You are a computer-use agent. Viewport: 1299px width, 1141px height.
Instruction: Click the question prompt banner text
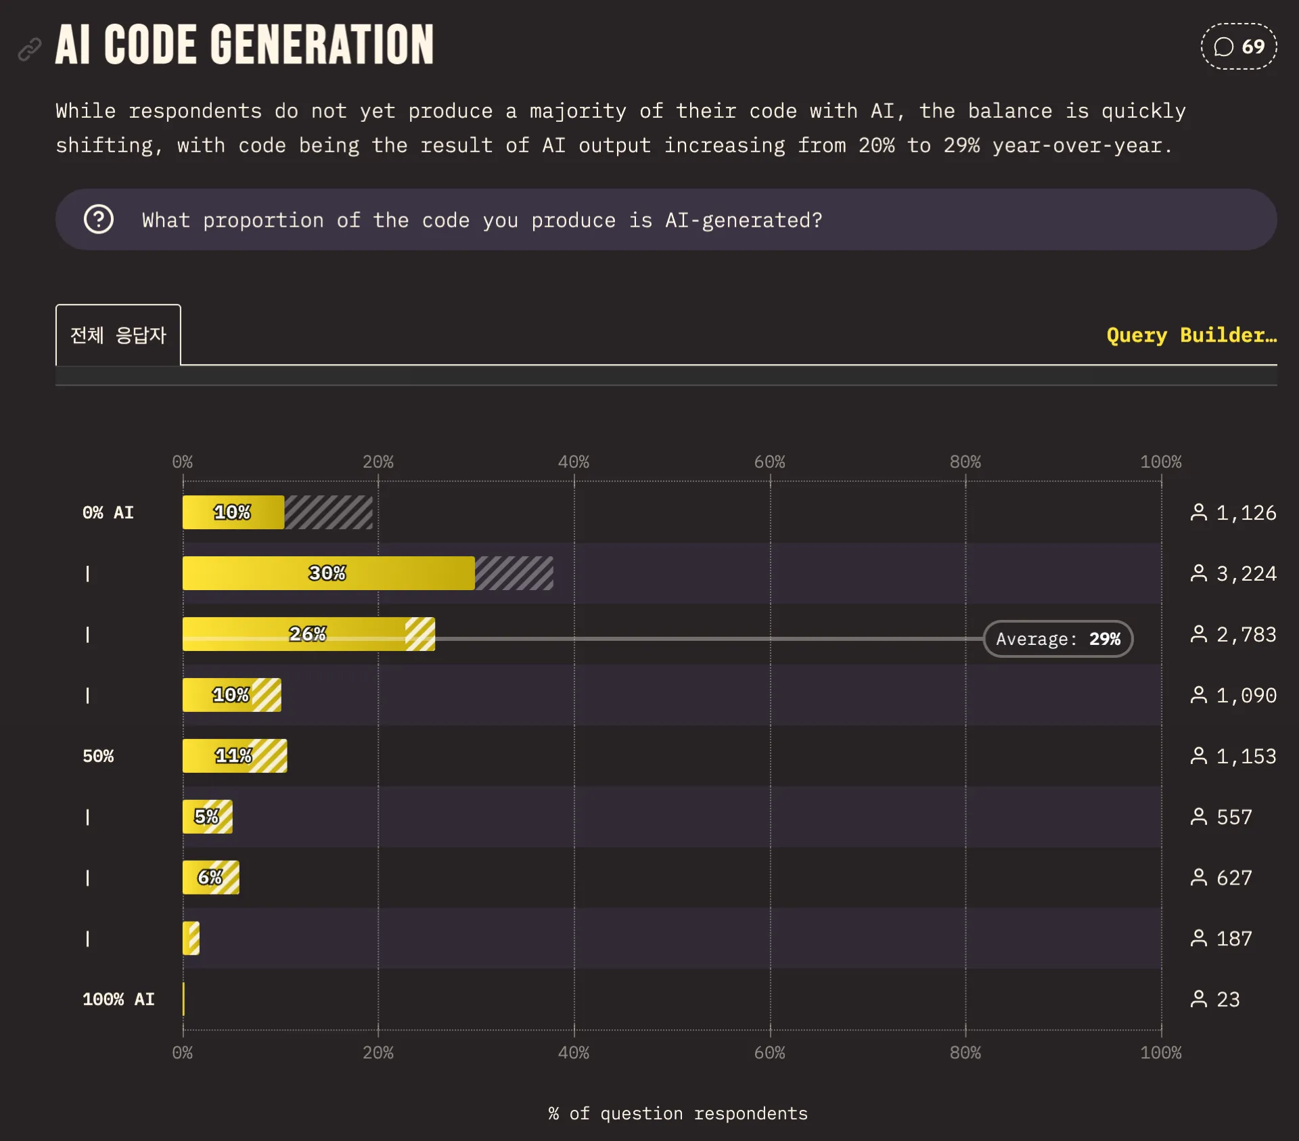[482, 220]
